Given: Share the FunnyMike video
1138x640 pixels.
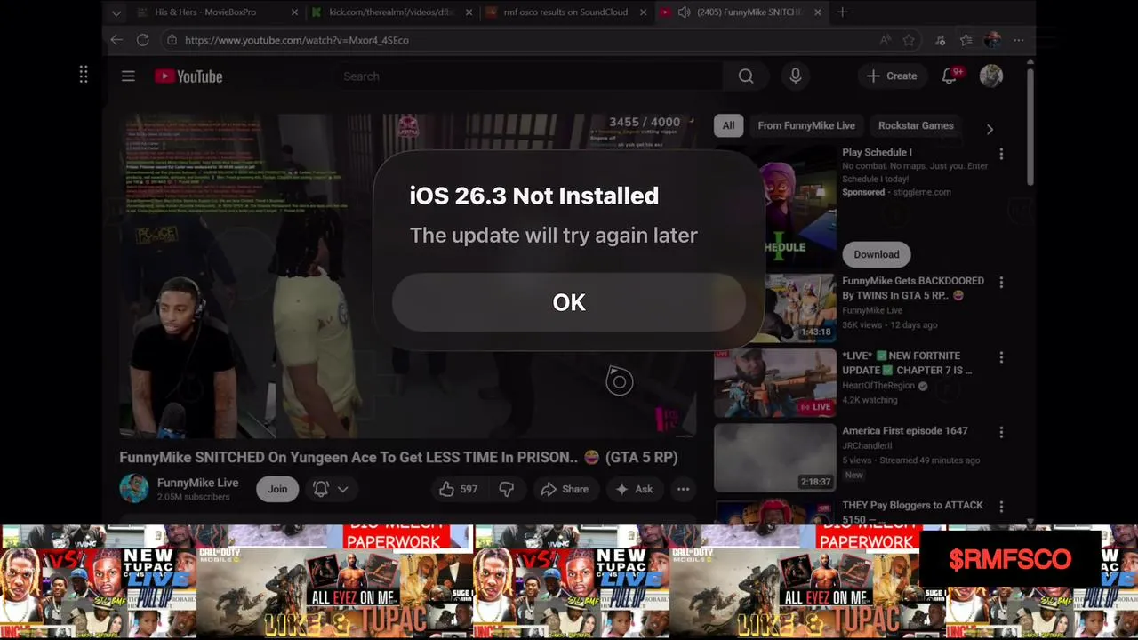Looking at the screenshot, I should click(565, 489).
